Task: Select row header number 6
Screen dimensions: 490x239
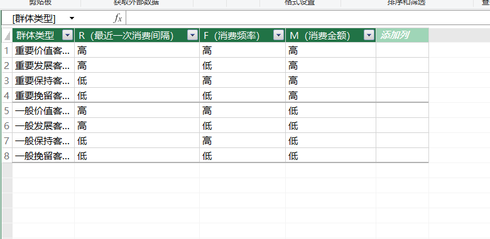Action: pos(7,125)
